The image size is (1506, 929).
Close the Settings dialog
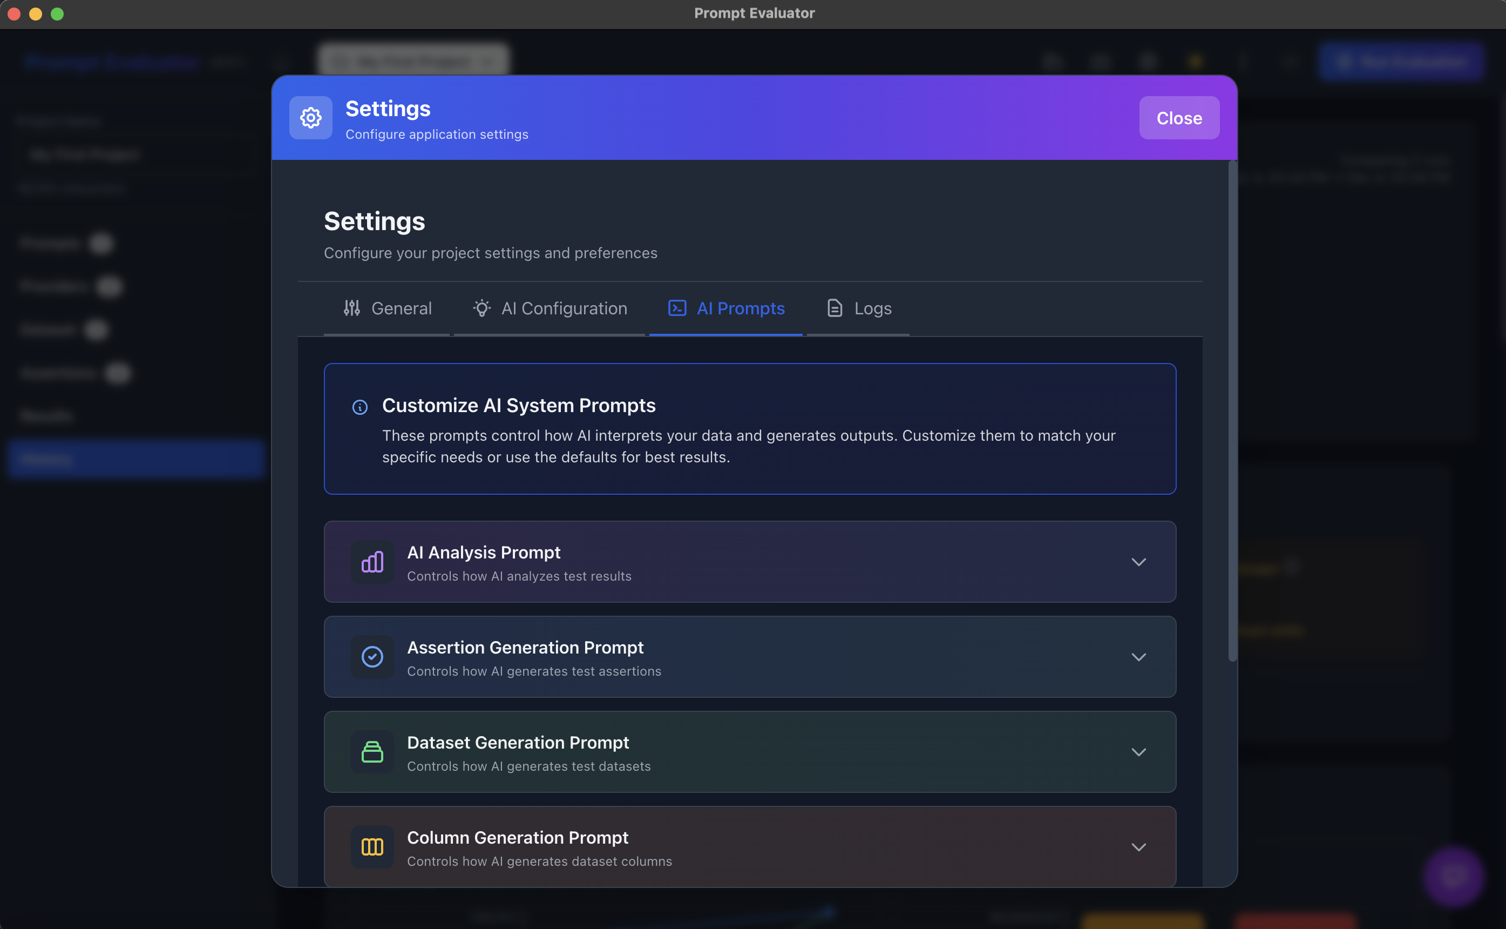[x=1179, y=118]
